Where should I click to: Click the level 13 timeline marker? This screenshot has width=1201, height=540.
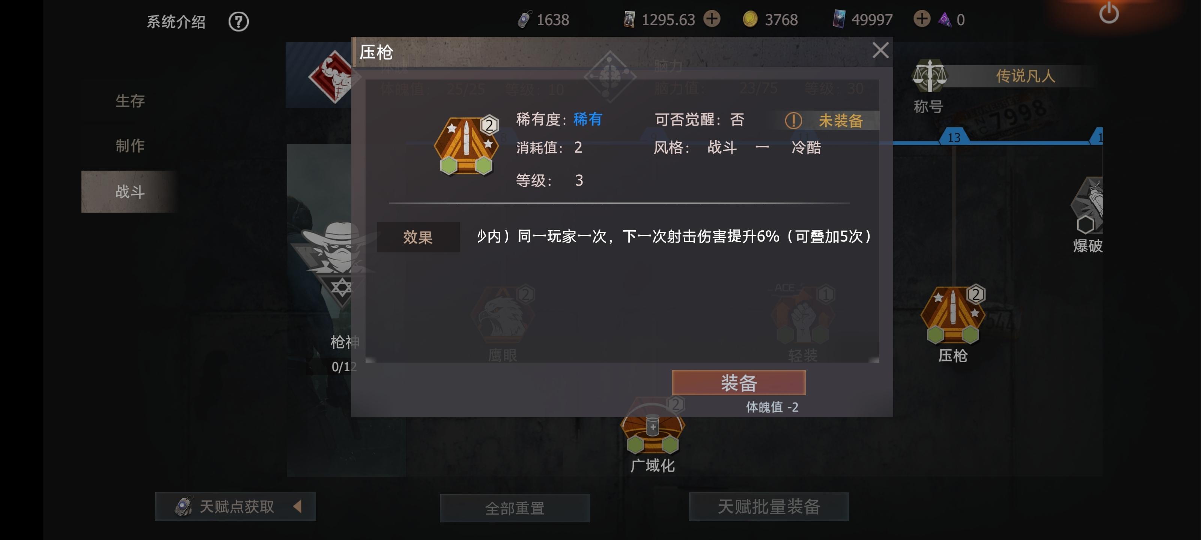954,138
